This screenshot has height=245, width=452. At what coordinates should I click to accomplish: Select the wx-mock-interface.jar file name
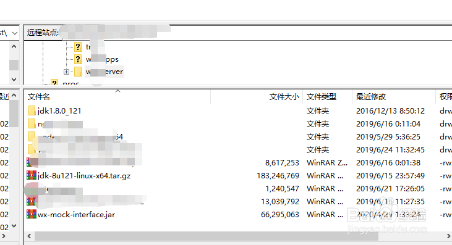77,215
